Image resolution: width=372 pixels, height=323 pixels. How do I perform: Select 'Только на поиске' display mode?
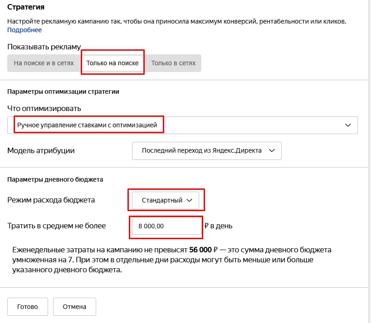(113, 63)
